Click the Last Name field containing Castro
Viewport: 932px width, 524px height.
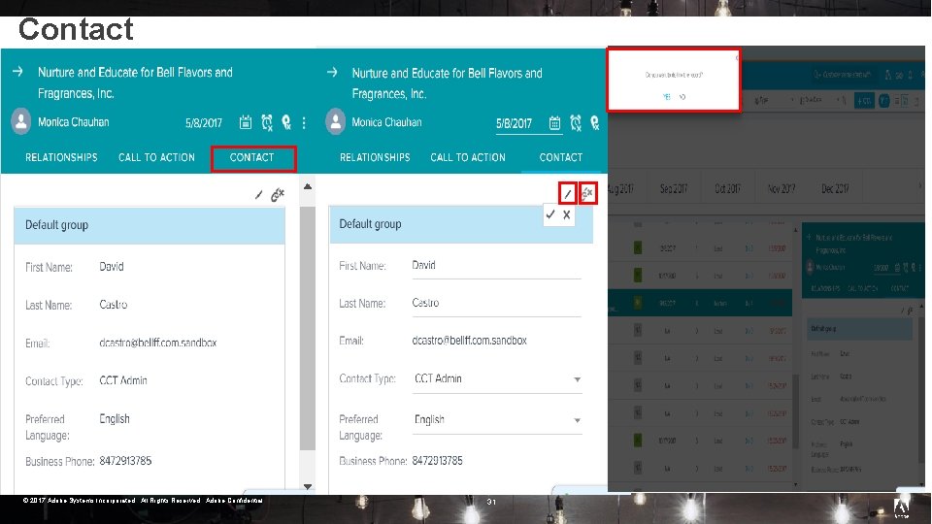[x=496, y=304]
